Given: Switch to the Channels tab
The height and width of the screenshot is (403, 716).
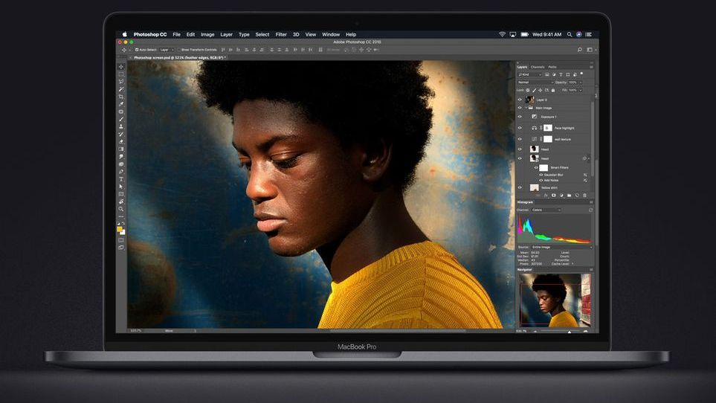Looking at the screenshot, I should tap(538, 67).
